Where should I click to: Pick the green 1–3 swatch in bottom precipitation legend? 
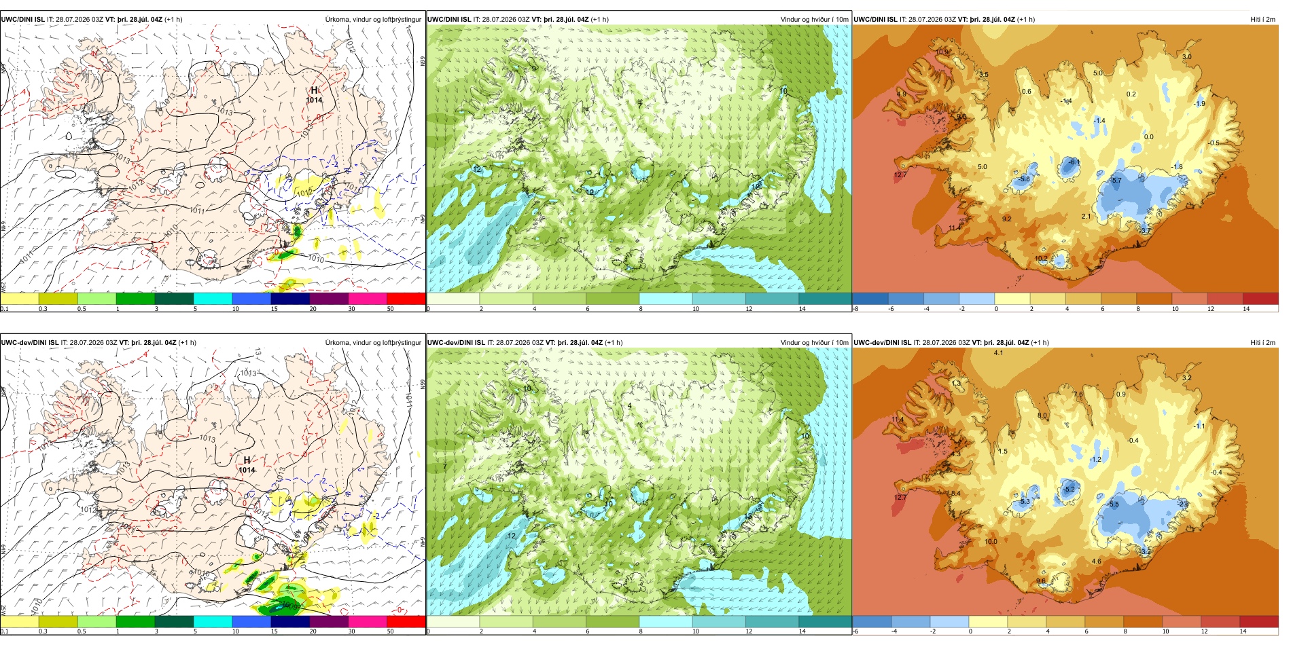(135, 622)
